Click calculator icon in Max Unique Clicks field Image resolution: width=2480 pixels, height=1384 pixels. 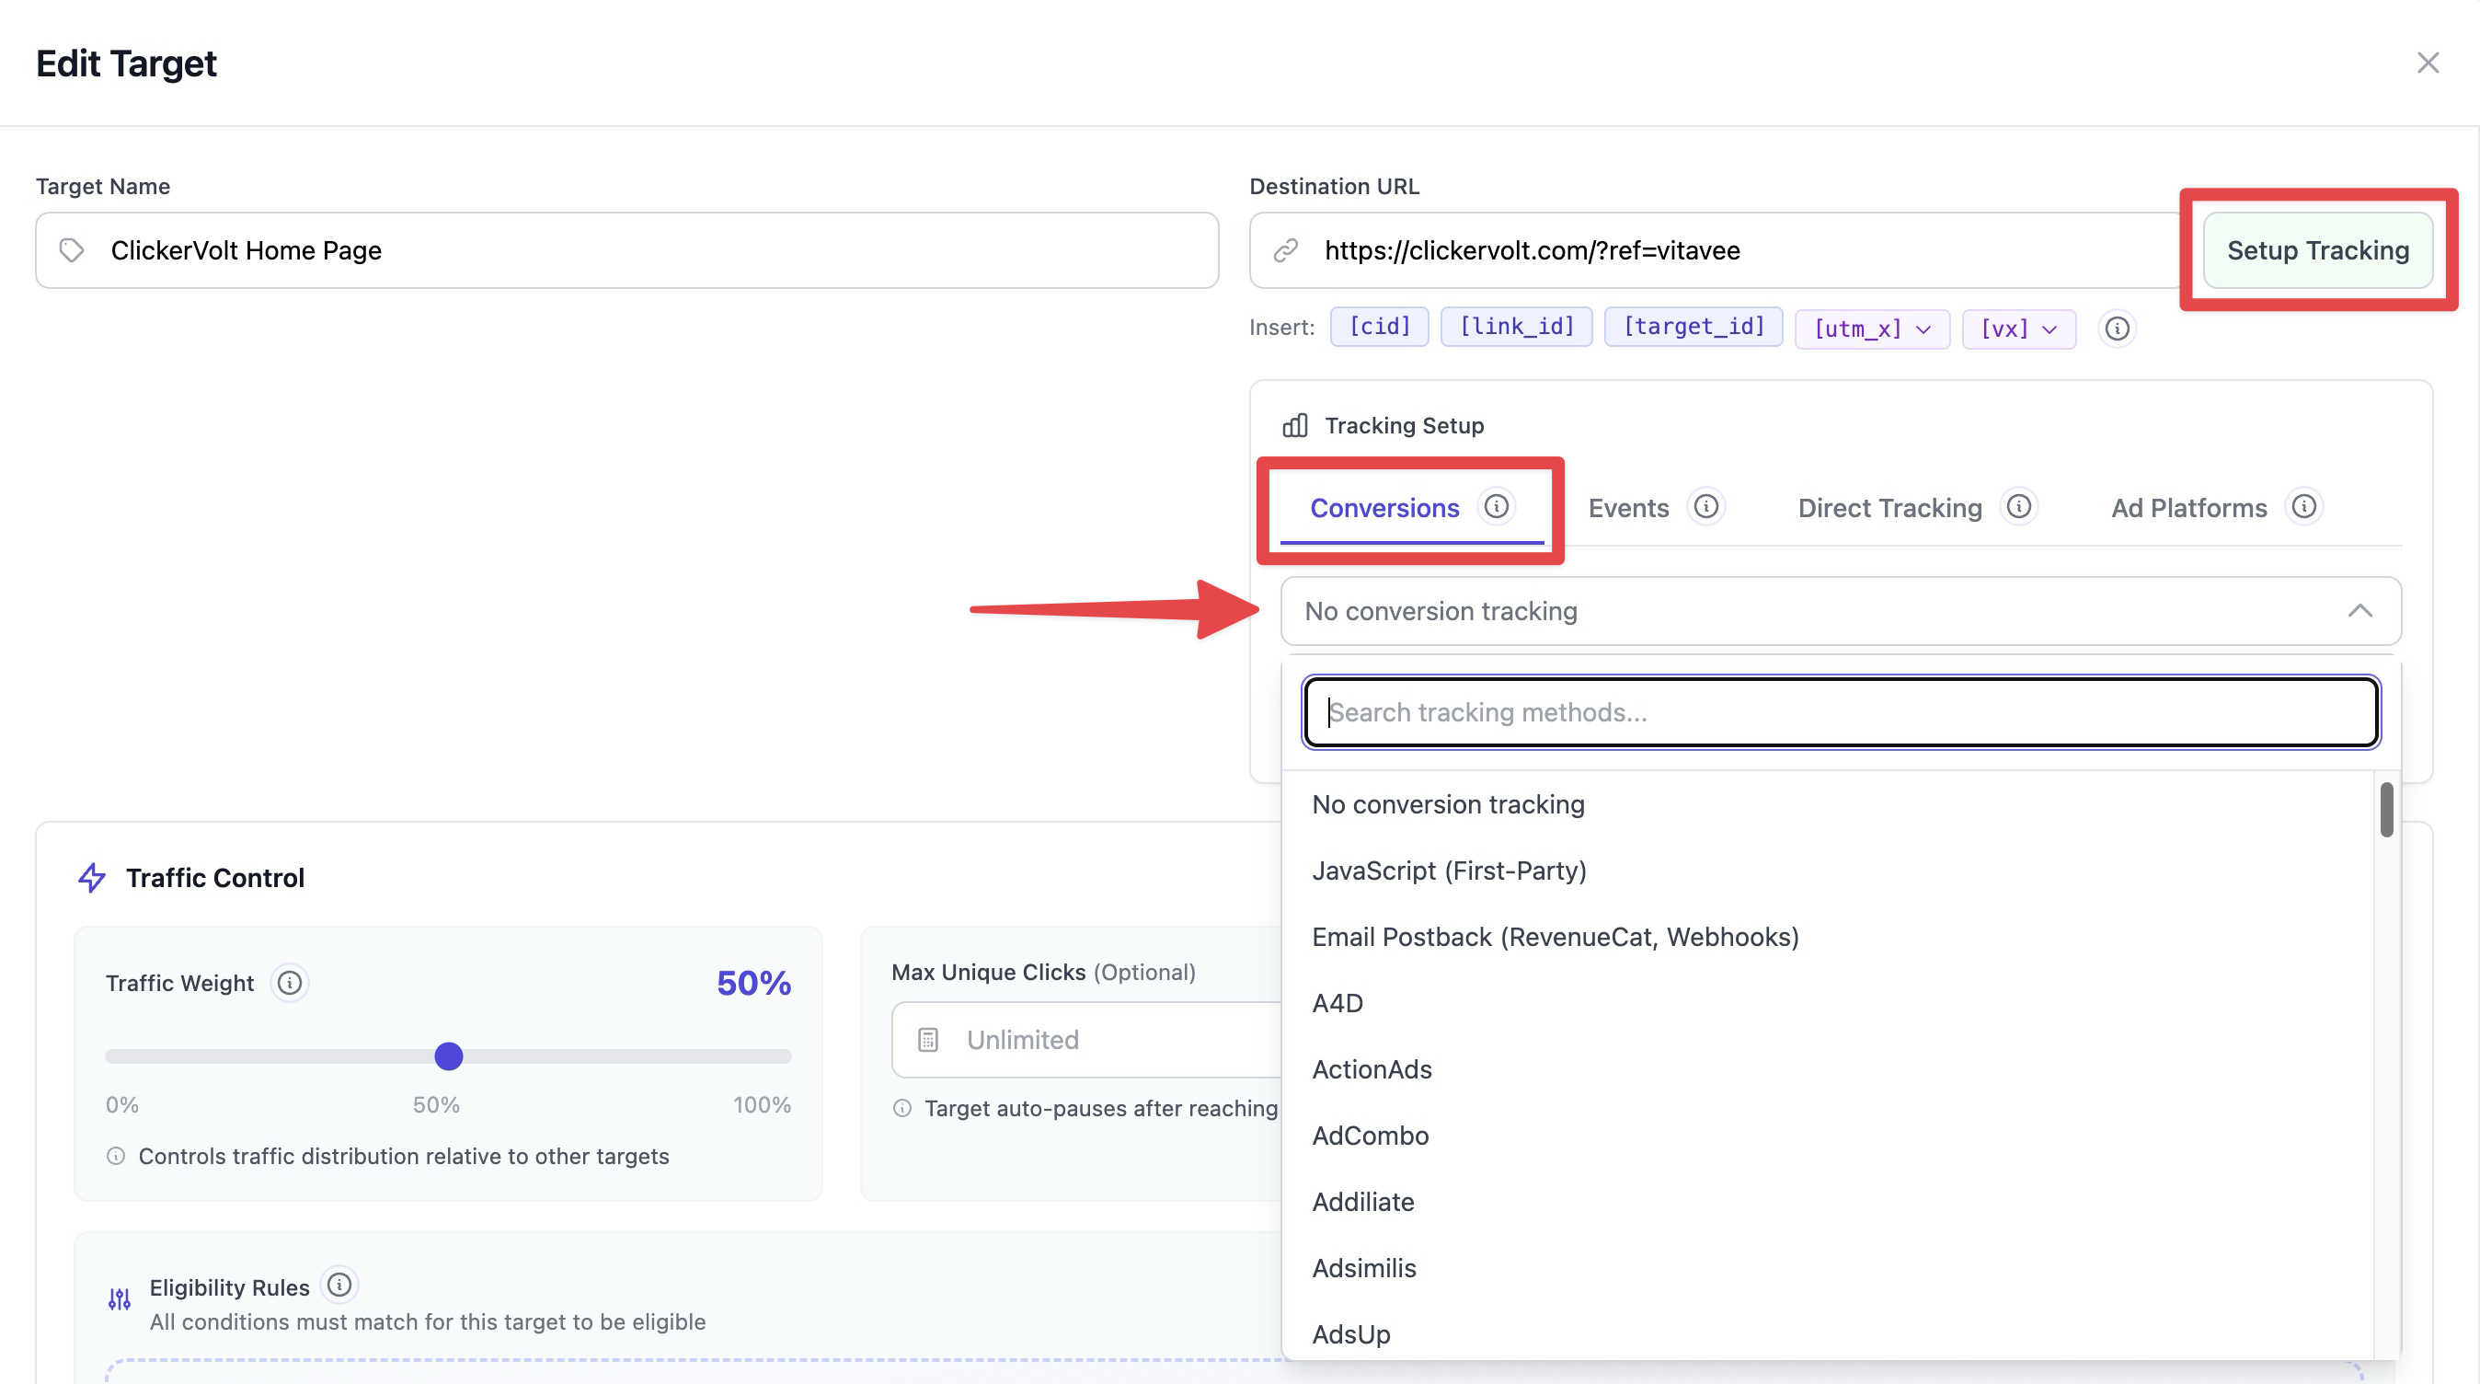pyautogui.click(x=928, y=1039)
